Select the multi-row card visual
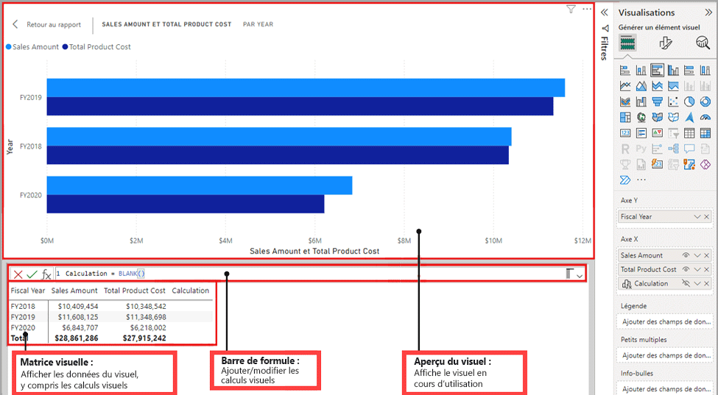 pos(641,133)
